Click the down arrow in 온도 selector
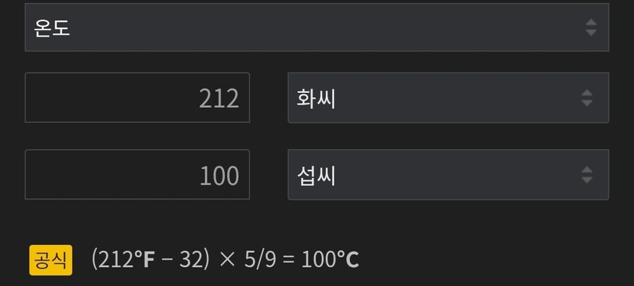Image resolution: width=634 pixels, height=286 pixels. tap(591, 33)
